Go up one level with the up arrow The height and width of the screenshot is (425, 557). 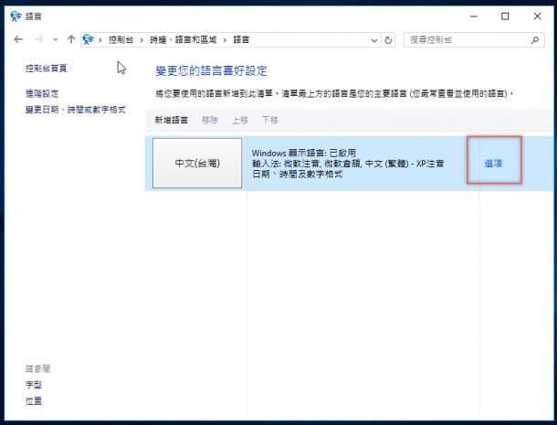(71, 39)
